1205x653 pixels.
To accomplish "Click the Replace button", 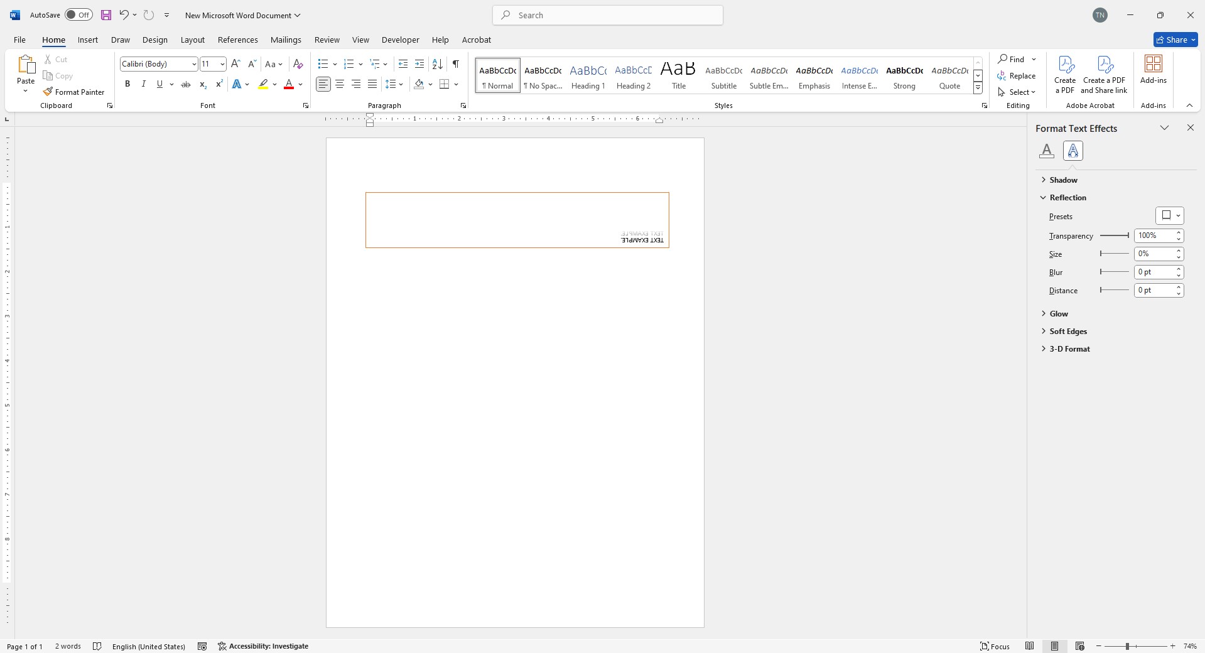I will (1017, 75).
